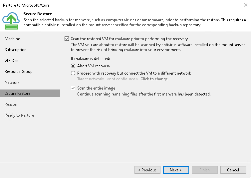This screenshot has width=251, height=178.
Task: Open the Subscription step
Action: coord(16,50)
